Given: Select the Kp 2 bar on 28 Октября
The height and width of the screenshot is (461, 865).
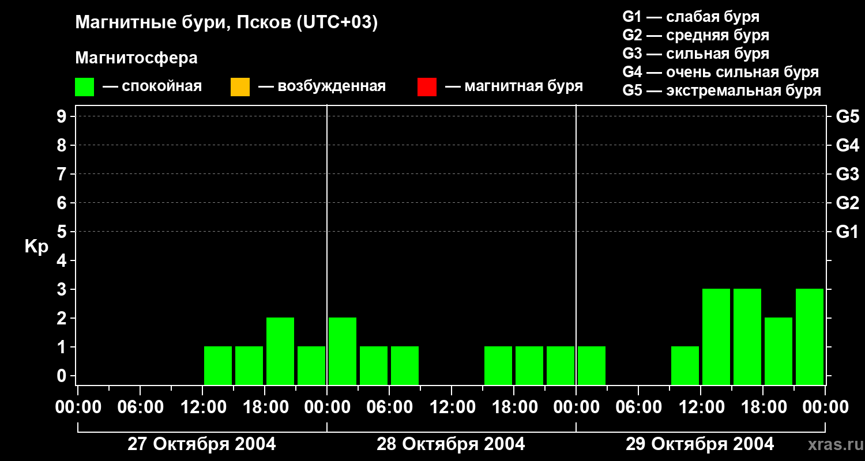Looking at the screenshot, I should click(343, 351).
